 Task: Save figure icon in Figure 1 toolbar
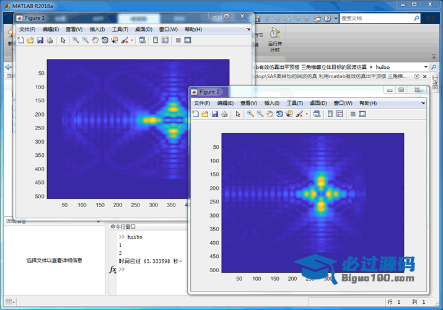click(40, 40)
